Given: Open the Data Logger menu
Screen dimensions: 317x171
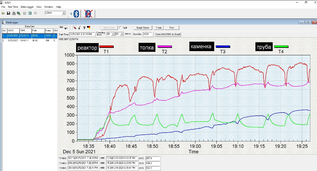Looking at the screenshot, I should [27, 7].
